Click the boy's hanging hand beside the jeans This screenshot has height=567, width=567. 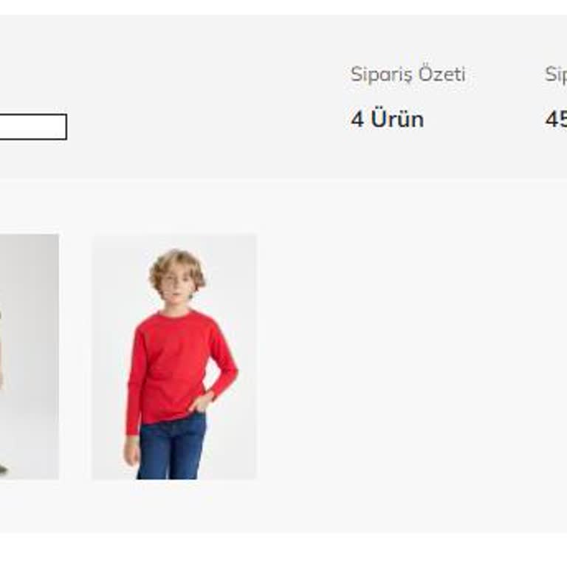coord(132,451)
